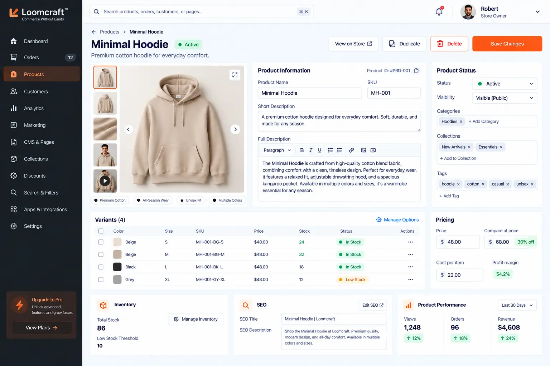550x366 pixels.
Task: Go to Orders in the sidebar
Action: pos(42,58)
